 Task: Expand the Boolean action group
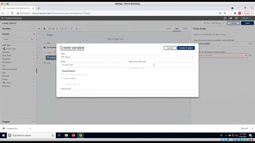(x=33, y=52)
